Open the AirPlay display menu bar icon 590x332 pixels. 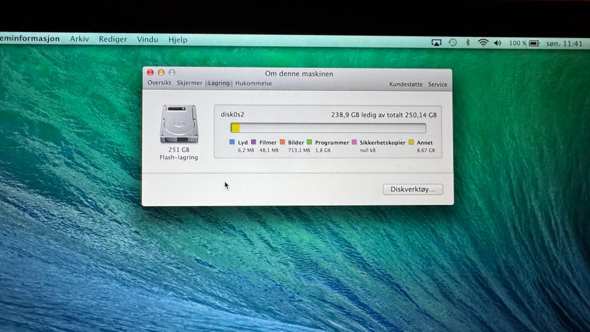click(436, 43)
